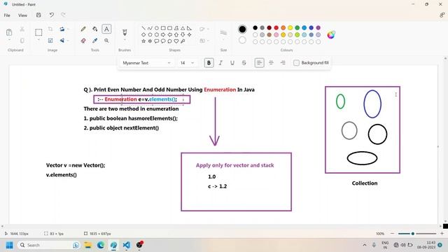
Task: Choose the rectangular Select tool
Action: click(38, 32)
